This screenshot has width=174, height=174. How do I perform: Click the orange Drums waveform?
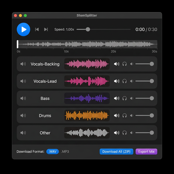[x=87, y=116]
